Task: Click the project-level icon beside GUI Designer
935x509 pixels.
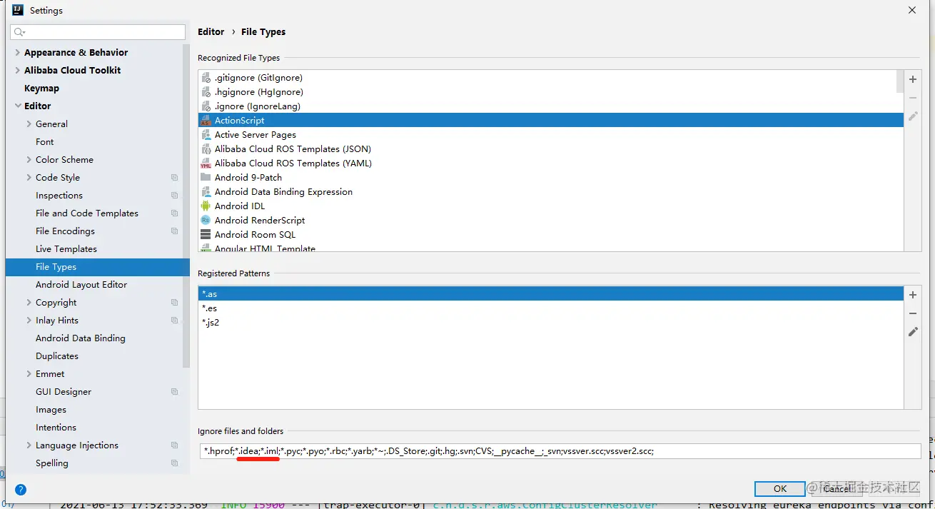Action: tap(174, 392)
